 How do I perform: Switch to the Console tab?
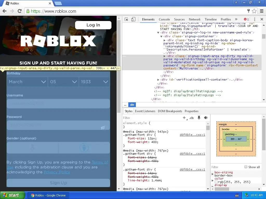pyautogui.click(x=164, y=19)
